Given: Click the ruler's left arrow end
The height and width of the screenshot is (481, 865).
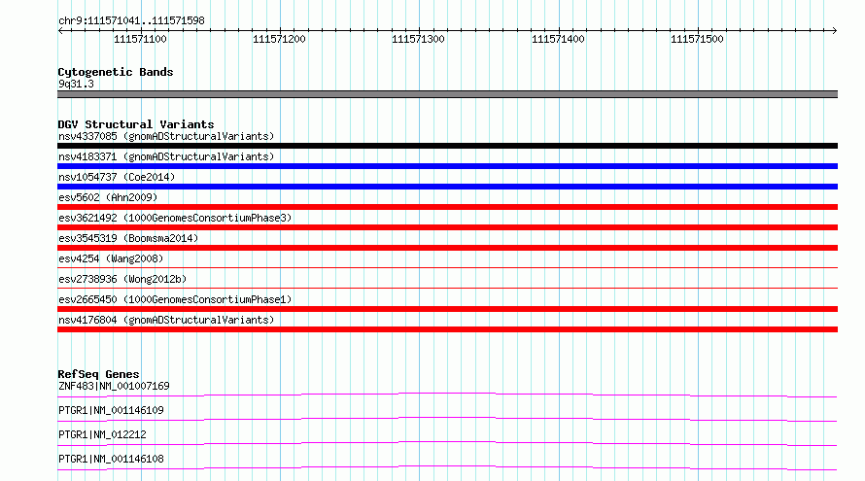Looking at the screenshot, I should point(60,30).
